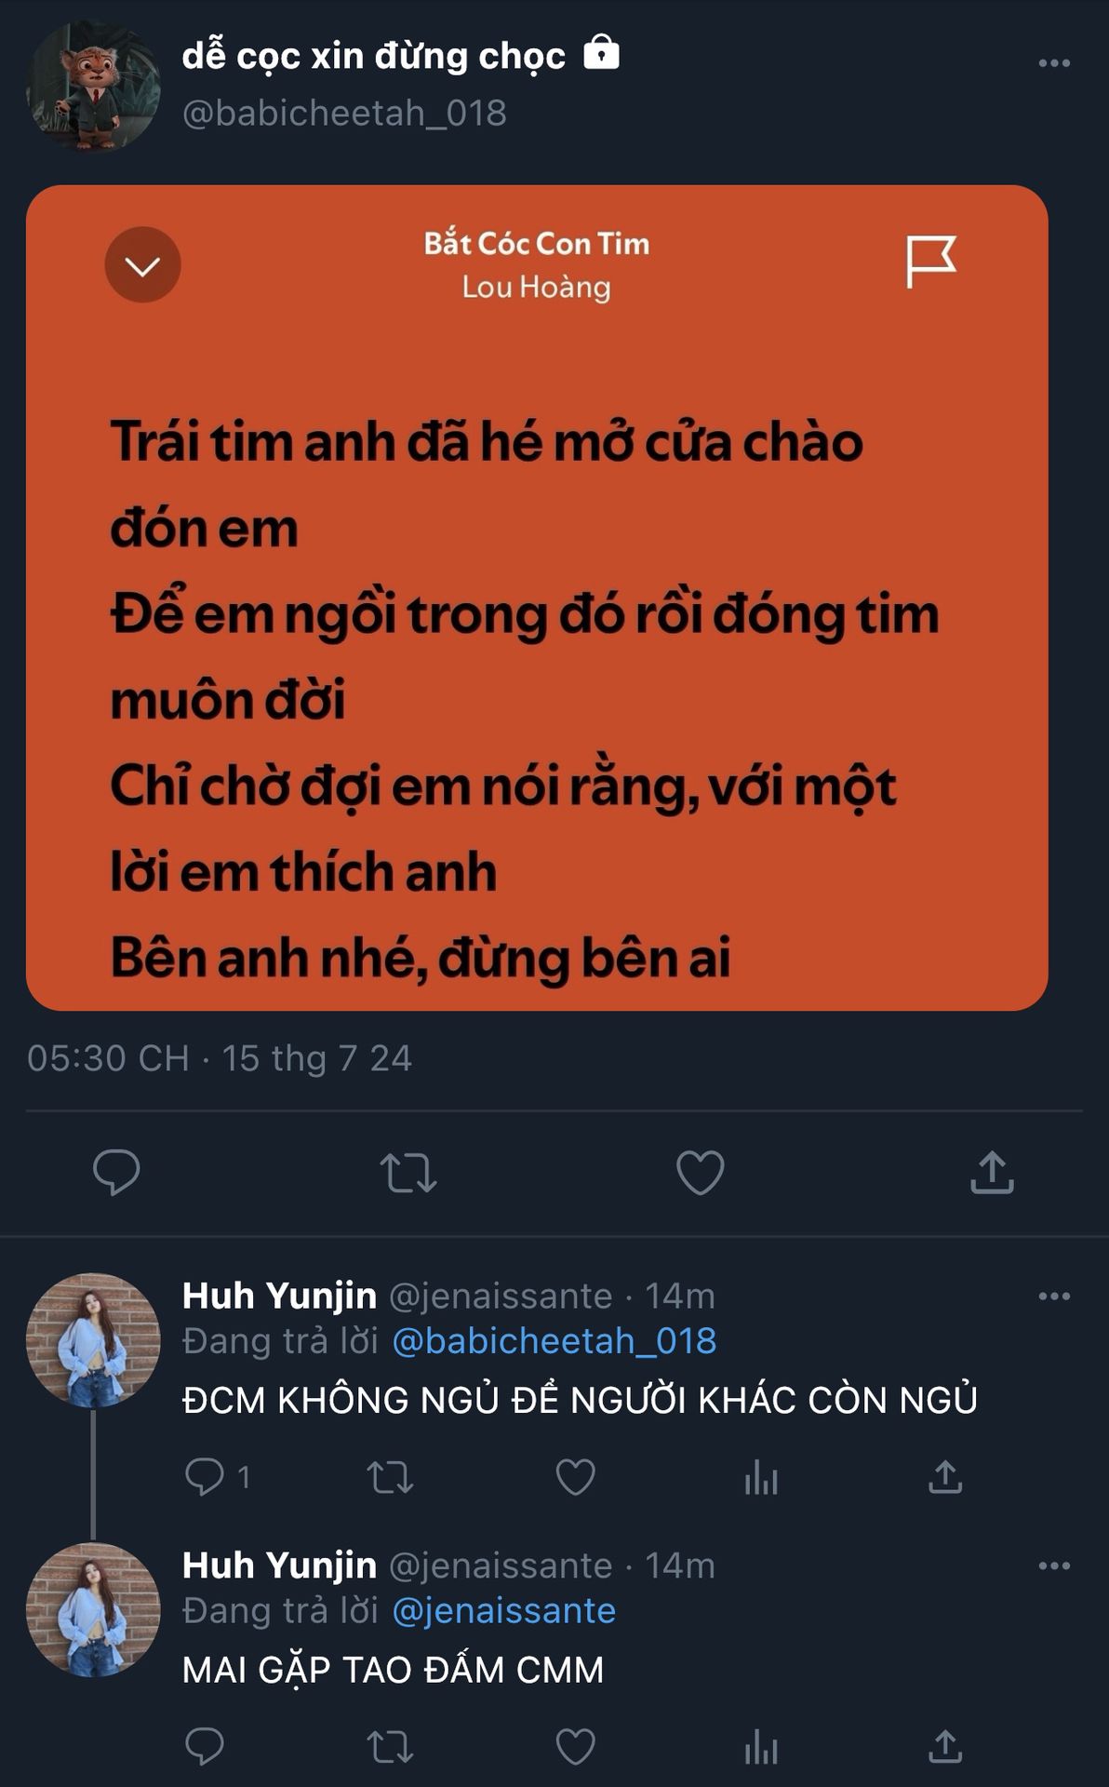Open Huh Yunjin's avatar on first reply

point(93,1340)
